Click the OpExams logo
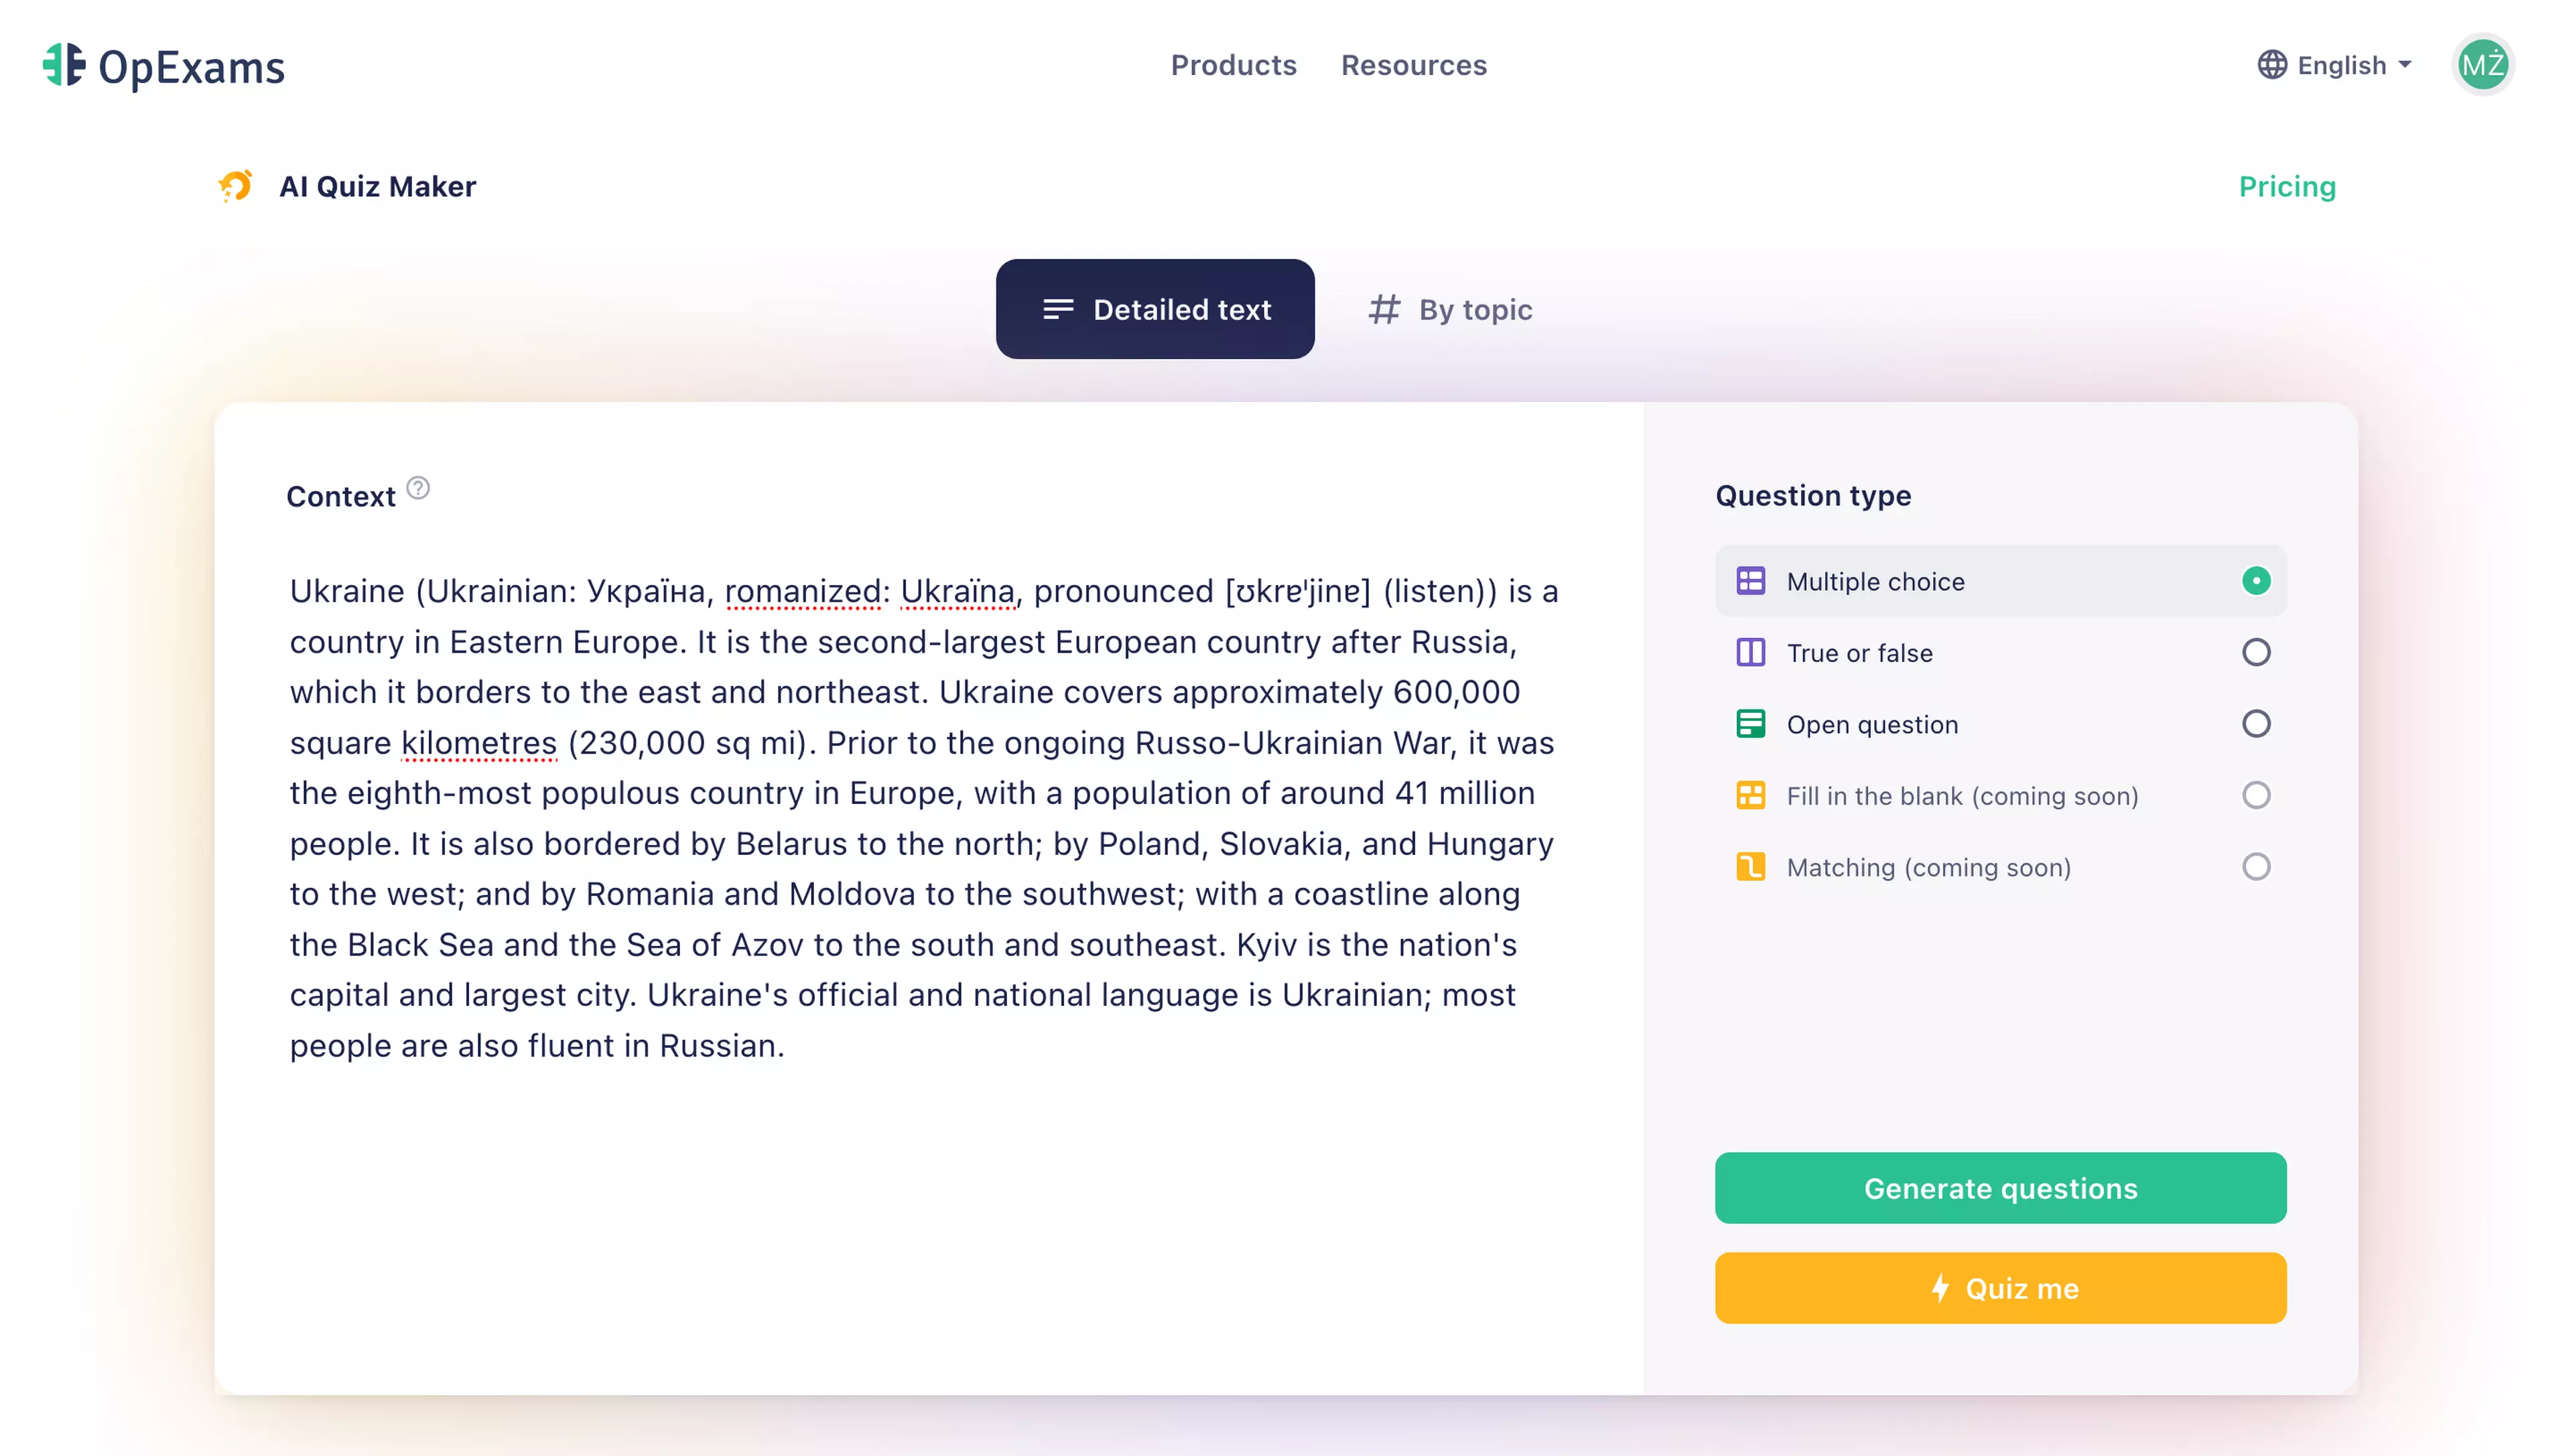 click(x=163, y=66)
